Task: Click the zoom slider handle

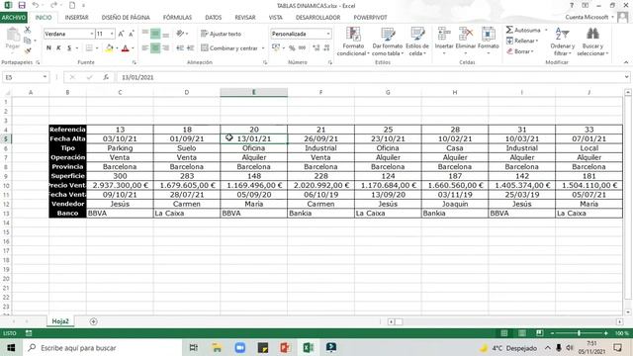Action: pos(579,333)
